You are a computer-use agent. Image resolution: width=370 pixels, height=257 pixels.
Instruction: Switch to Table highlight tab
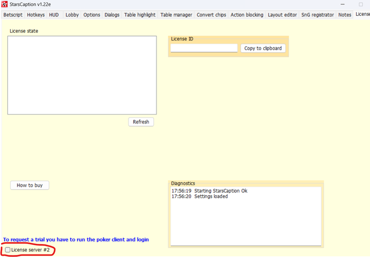point(140,15)
